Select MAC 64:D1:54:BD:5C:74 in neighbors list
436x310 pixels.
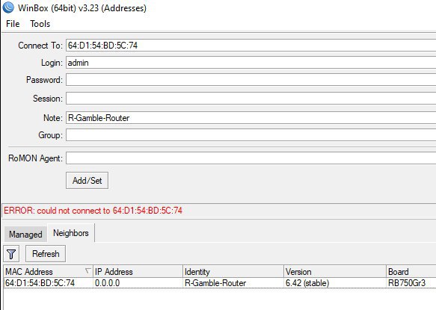(x=40, y=283)
